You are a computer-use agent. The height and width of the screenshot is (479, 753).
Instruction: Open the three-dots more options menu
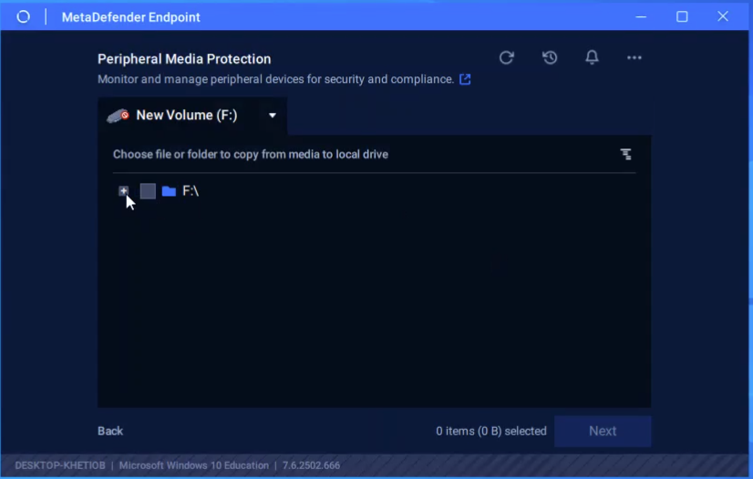click(x=634, y=57)
